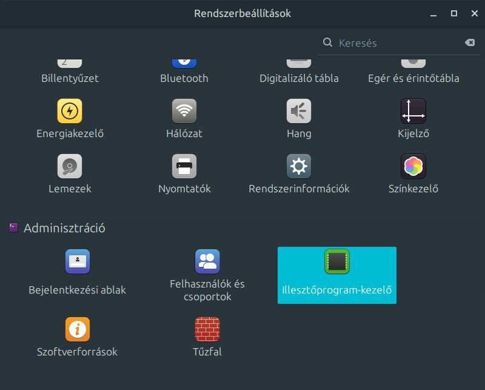This screenshot has height=390, width=485.
Task: Open the Lemezek disks icon
Action: click(x=70, y=166)
